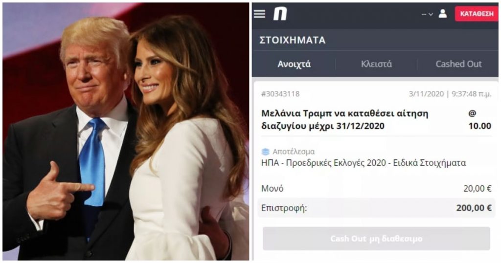Click the Επιστροφή 200,00 € row
The height and width of the screenshot is (263, 501).
(x=376, y=208)
